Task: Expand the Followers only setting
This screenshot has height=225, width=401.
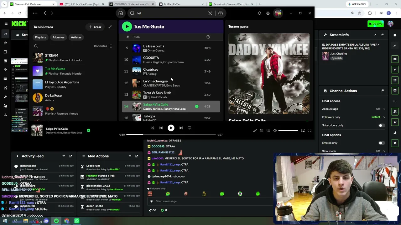Action: point(384,117)
